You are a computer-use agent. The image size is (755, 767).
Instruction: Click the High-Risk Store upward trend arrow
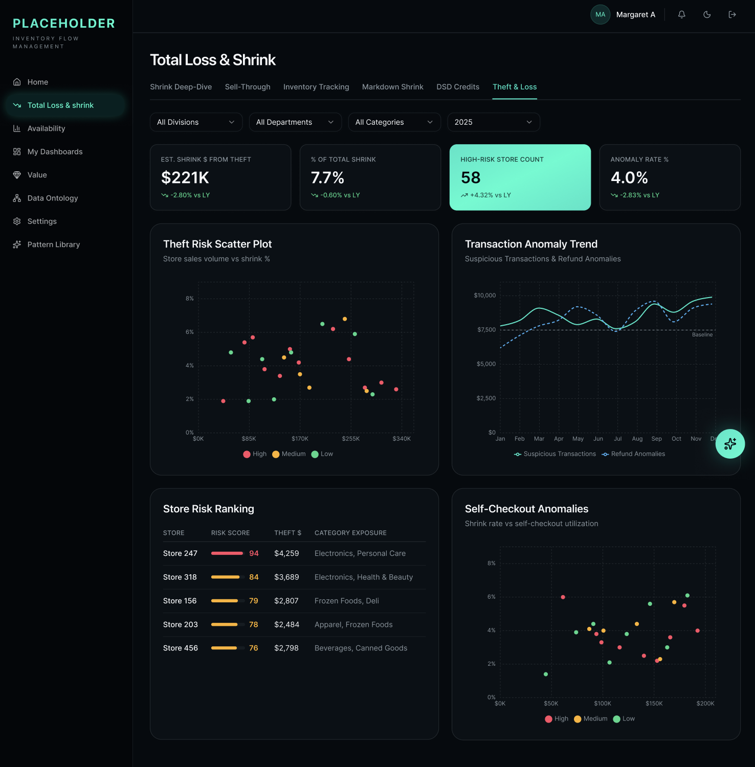tap(464, 195)
